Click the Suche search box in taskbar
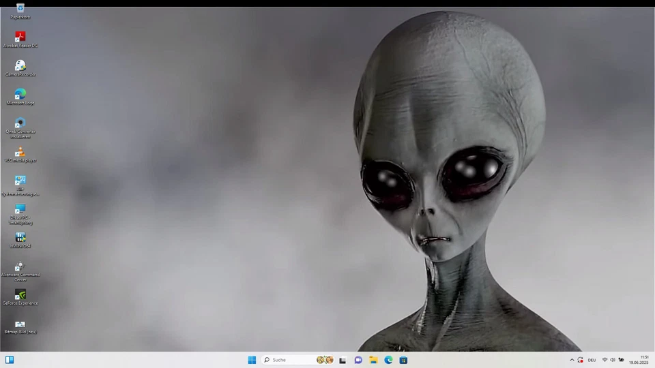 (x=297, y=360)
